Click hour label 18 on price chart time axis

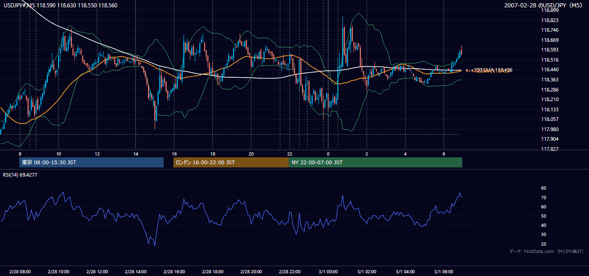click(x=212, y=154)
